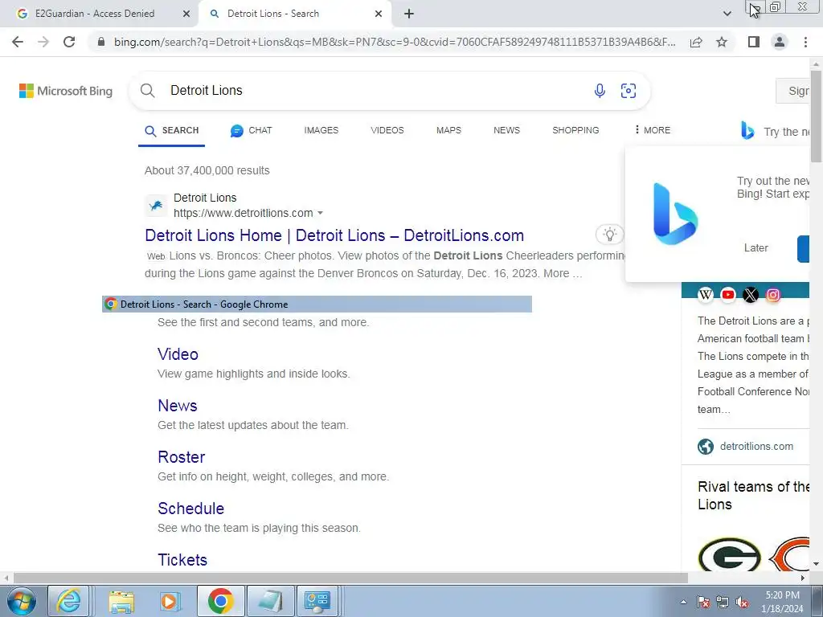
Task: Open the Instagram icon in the sidebar
Action: 773,296
